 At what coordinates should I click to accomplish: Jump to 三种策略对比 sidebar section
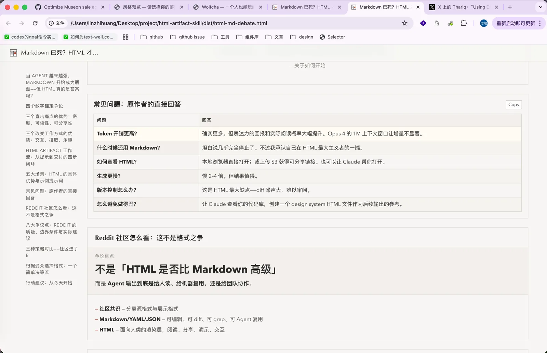tap(52, 252)
